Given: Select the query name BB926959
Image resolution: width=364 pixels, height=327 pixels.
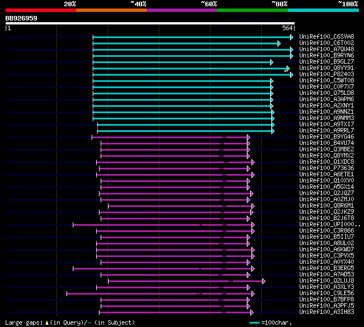Looking at the screenshot, I should click(x=22, y=18).
